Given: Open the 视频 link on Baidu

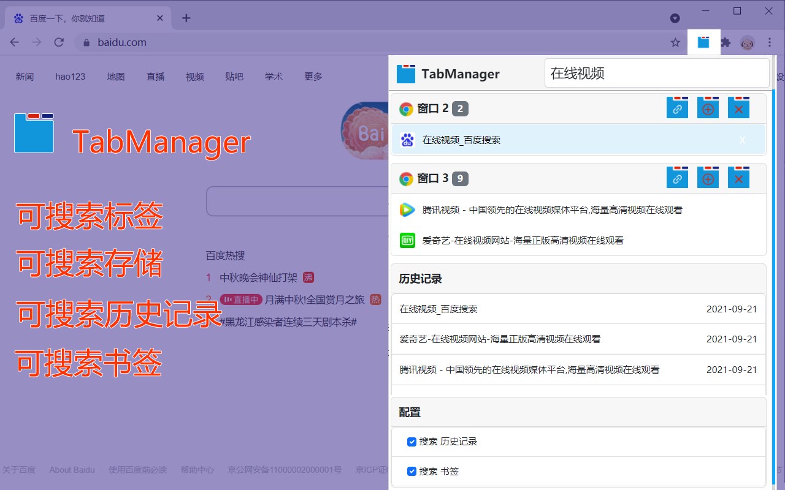Looking at the screenshot, I should (195, 77).
